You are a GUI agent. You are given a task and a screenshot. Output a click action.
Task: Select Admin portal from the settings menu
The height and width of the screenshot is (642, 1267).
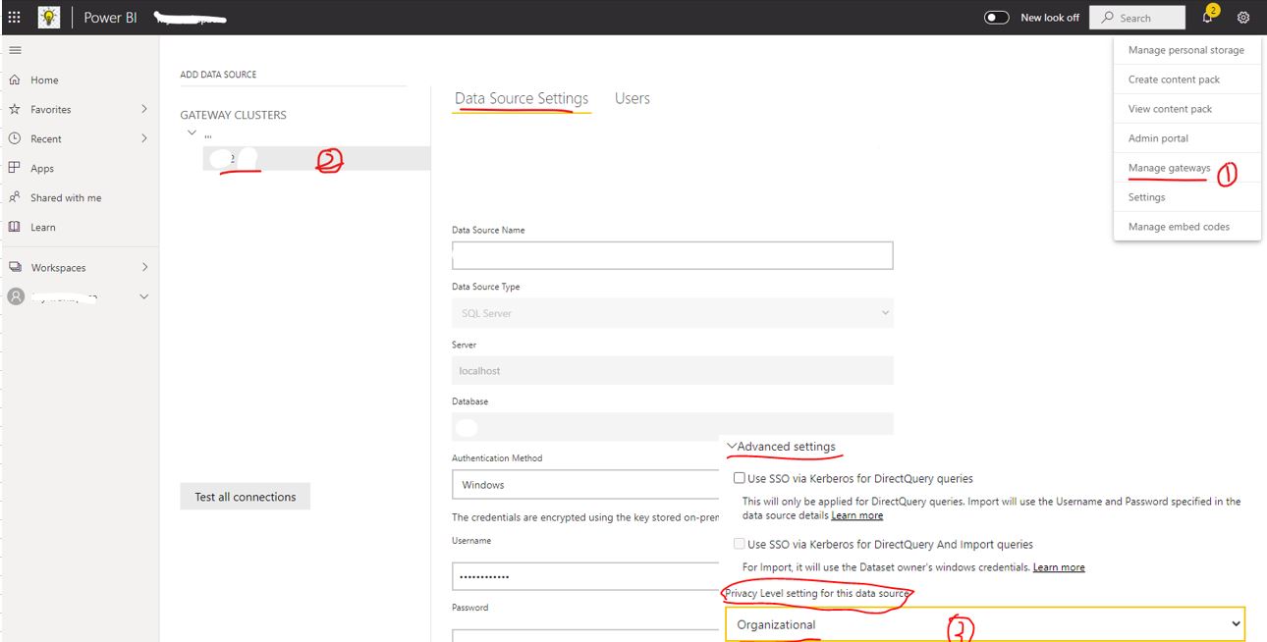1159,137
